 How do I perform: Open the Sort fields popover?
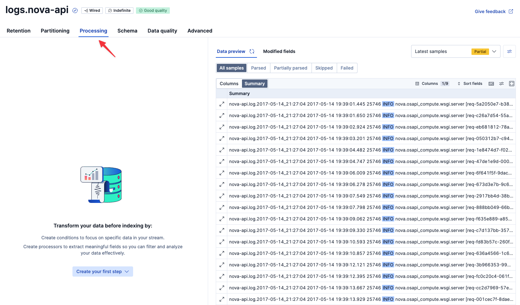470,84
